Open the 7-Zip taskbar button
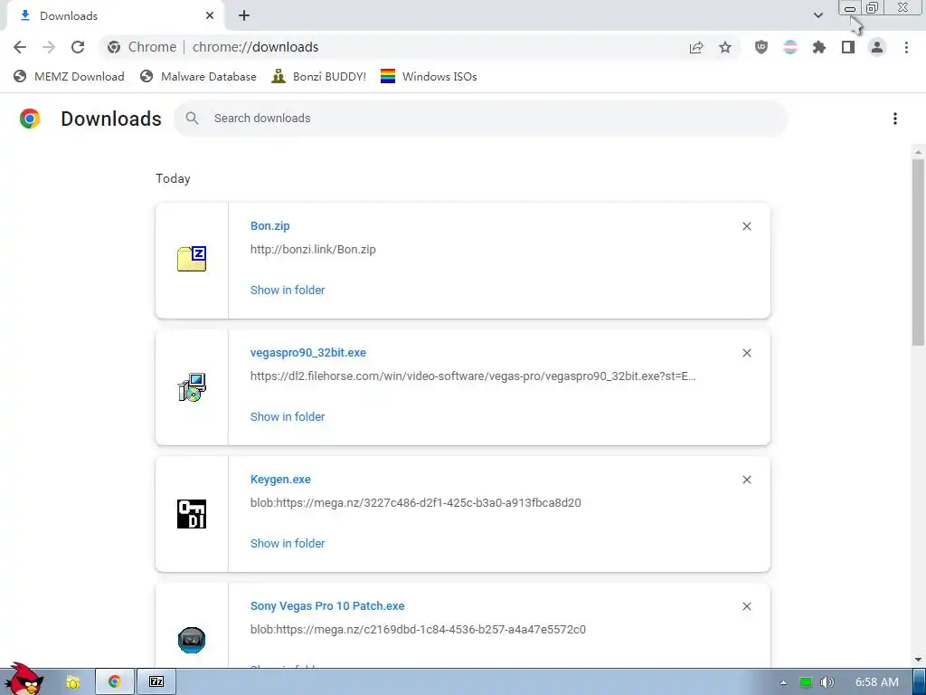926x695 pixels. click(x=156, y=682)
